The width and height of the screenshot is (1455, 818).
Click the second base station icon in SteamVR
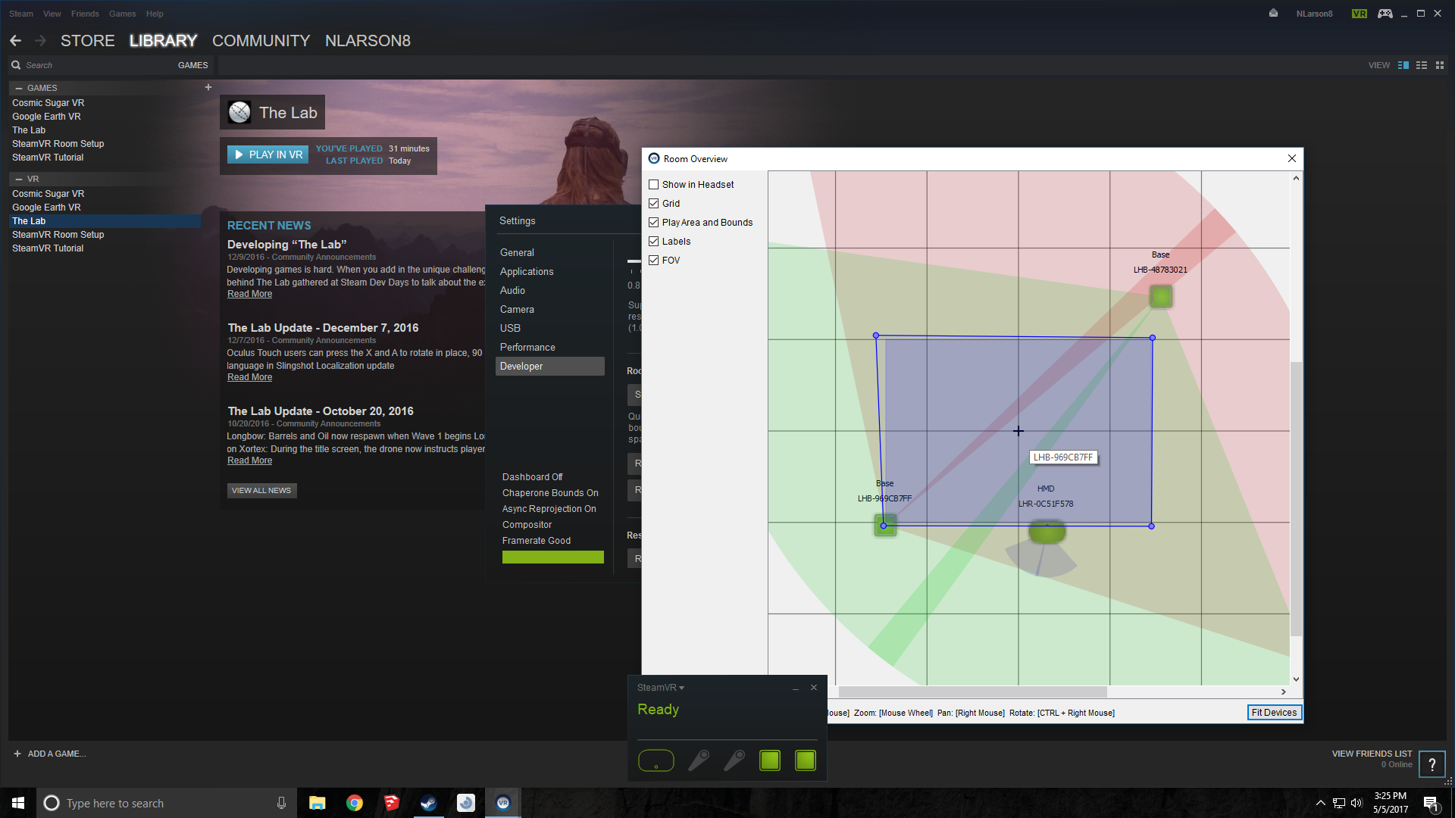[x=806, y=760]
